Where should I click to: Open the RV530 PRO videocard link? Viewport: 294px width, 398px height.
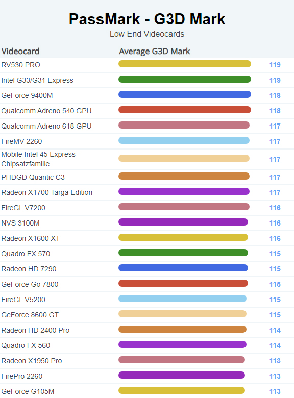[x=21, y=65]
